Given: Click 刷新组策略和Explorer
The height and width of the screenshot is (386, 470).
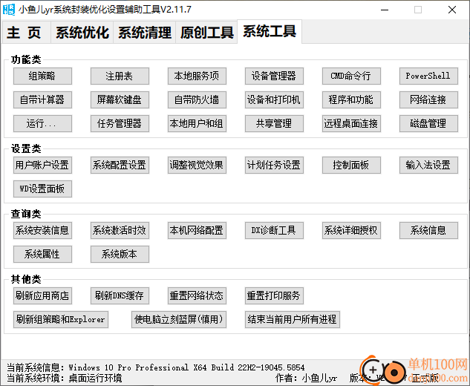Looking at the screenshot, I should [61, 319].
